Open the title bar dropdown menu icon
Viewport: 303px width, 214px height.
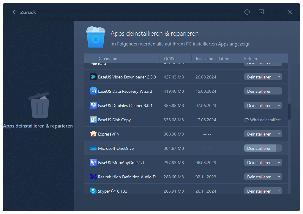coord(261,12)
